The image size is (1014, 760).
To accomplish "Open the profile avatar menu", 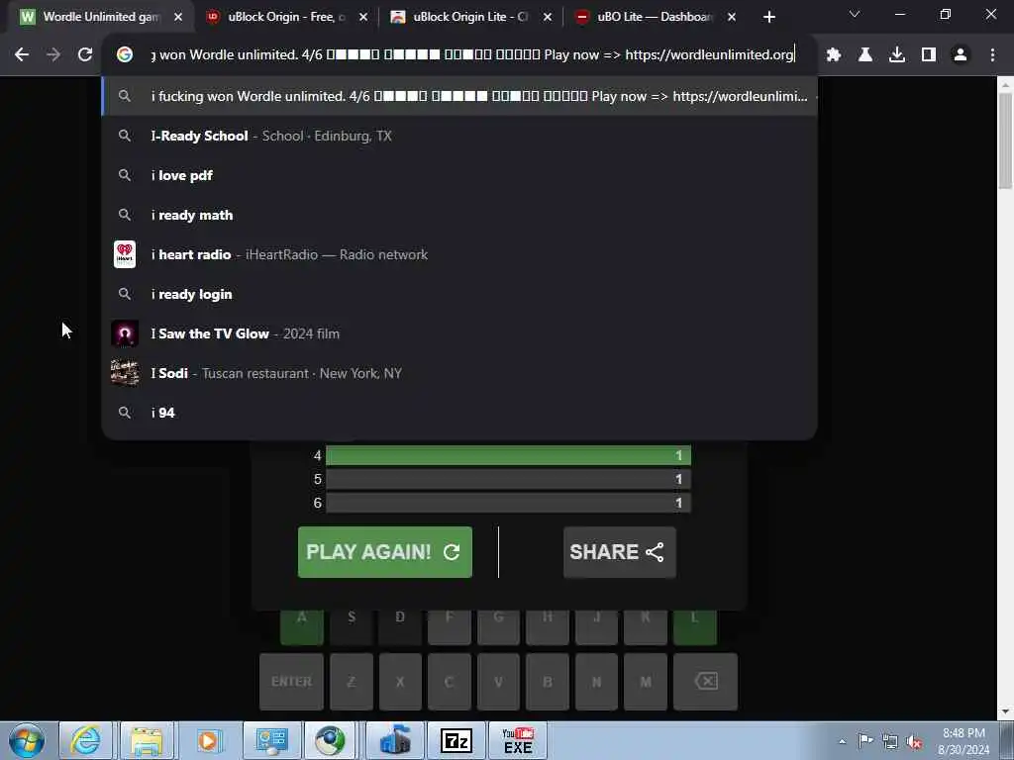I will pyautogui.click(x=961, y=55).
